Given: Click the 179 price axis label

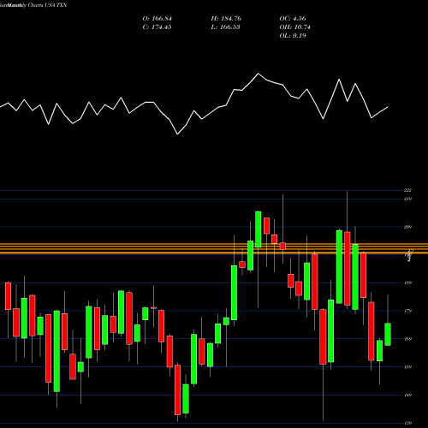Looking at the screenshot, I should click(408, 311).
